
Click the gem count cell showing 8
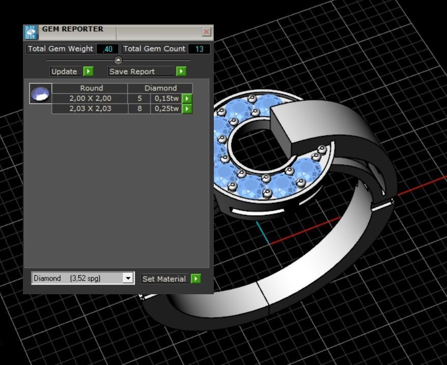139,108
